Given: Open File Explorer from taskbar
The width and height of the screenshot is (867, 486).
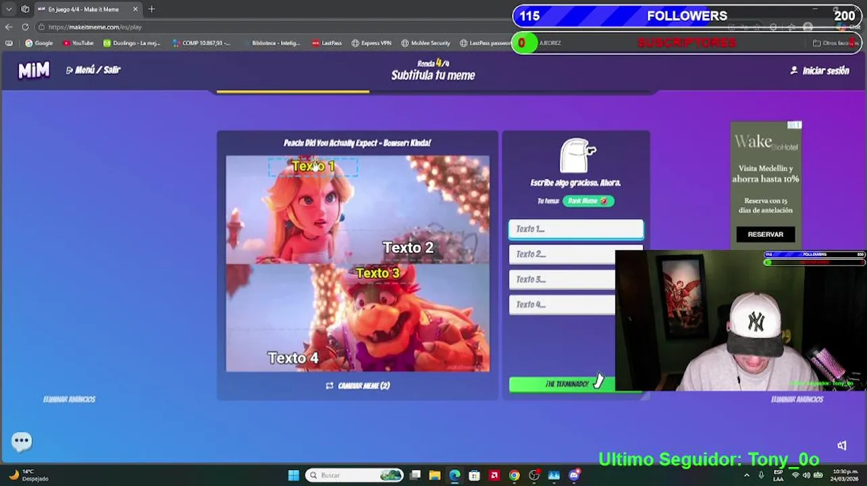Looking at the screenshot, I should [435, 475].
